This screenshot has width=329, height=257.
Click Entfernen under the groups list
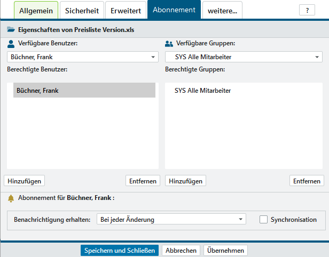tap(307, 181)
